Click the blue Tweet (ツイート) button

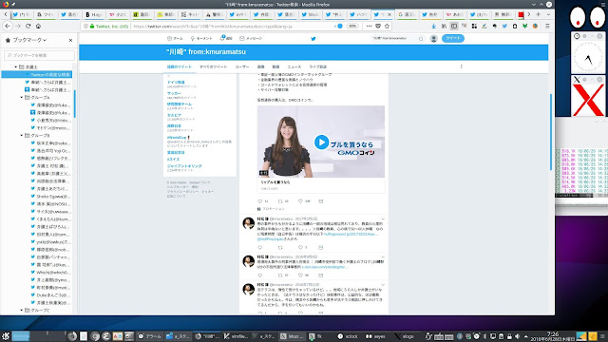pyautogui.click(x=453, y=38)
